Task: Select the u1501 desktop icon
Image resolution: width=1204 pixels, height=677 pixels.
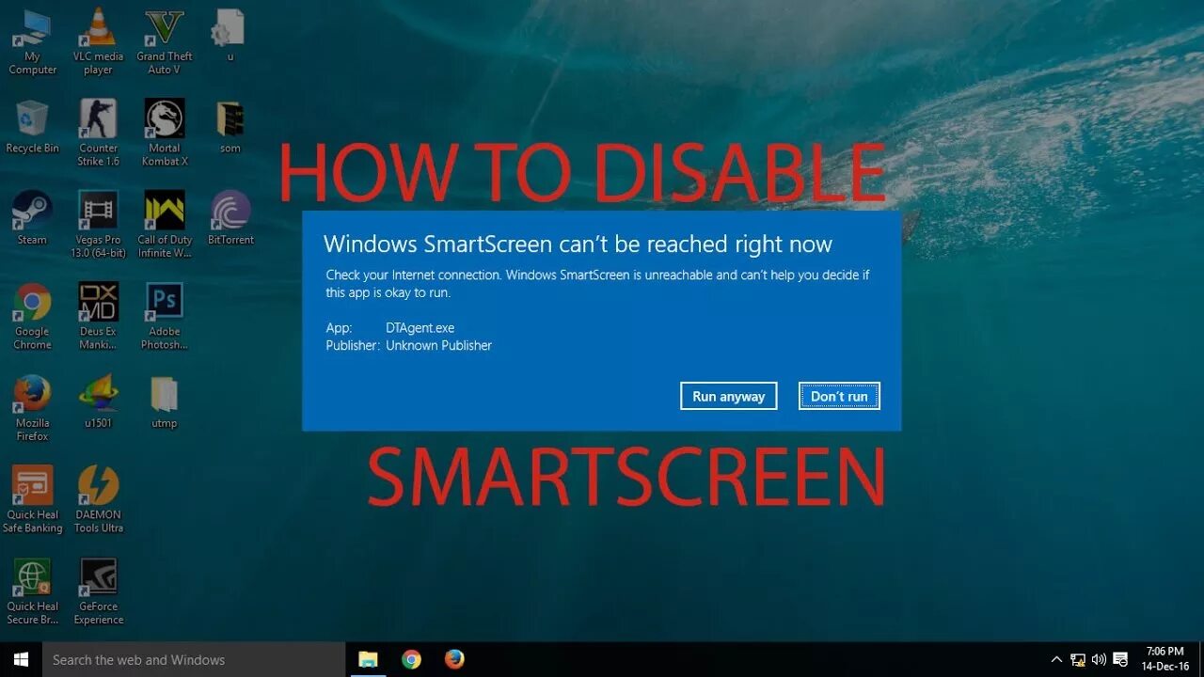Action: click(x=98, y=401)
